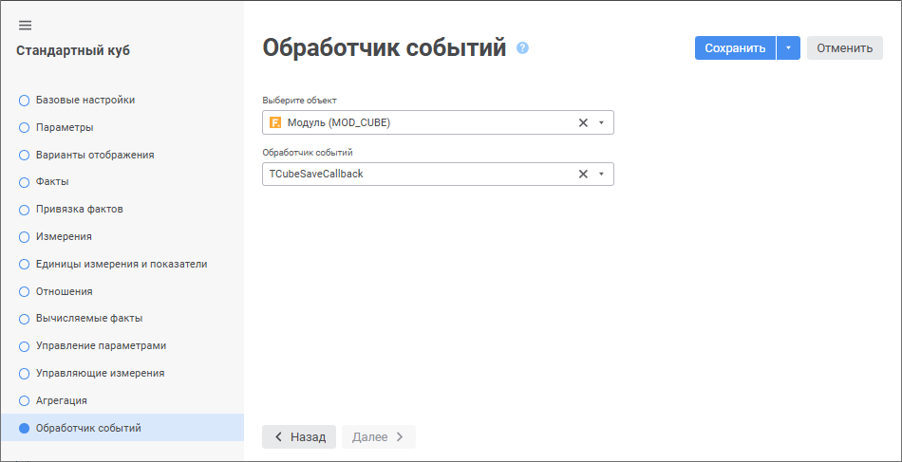Expand the Выберите объект dropdown arrow
Screen dimensions: 902x462
coord(601,122)
